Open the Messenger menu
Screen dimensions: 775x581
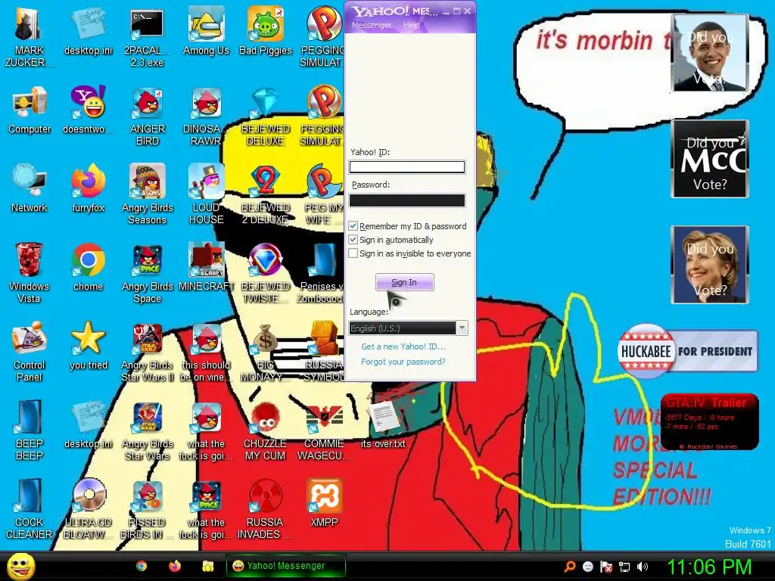click(x=371, y=25)
